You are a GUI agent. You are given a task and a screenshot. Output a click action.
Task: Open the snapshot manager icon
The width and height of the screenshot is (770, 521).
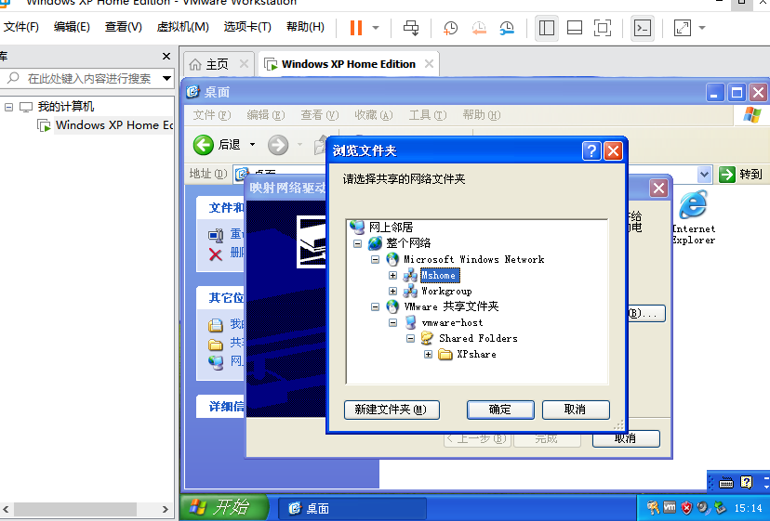point(506,28)
